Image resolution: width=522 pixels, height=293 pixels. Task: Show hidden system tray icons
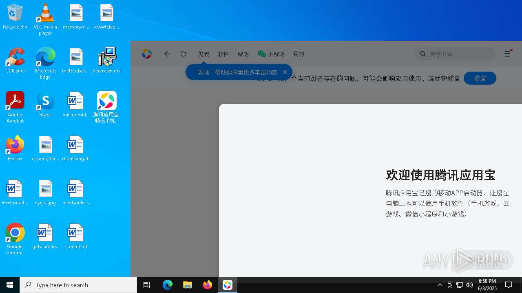point(440,285)
